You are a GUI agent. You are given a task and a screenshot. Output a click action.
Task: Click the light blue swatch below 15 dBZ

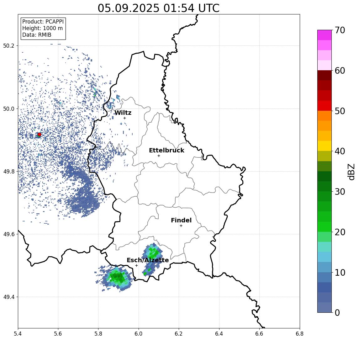pyautogui.click(x=325, y=257)
